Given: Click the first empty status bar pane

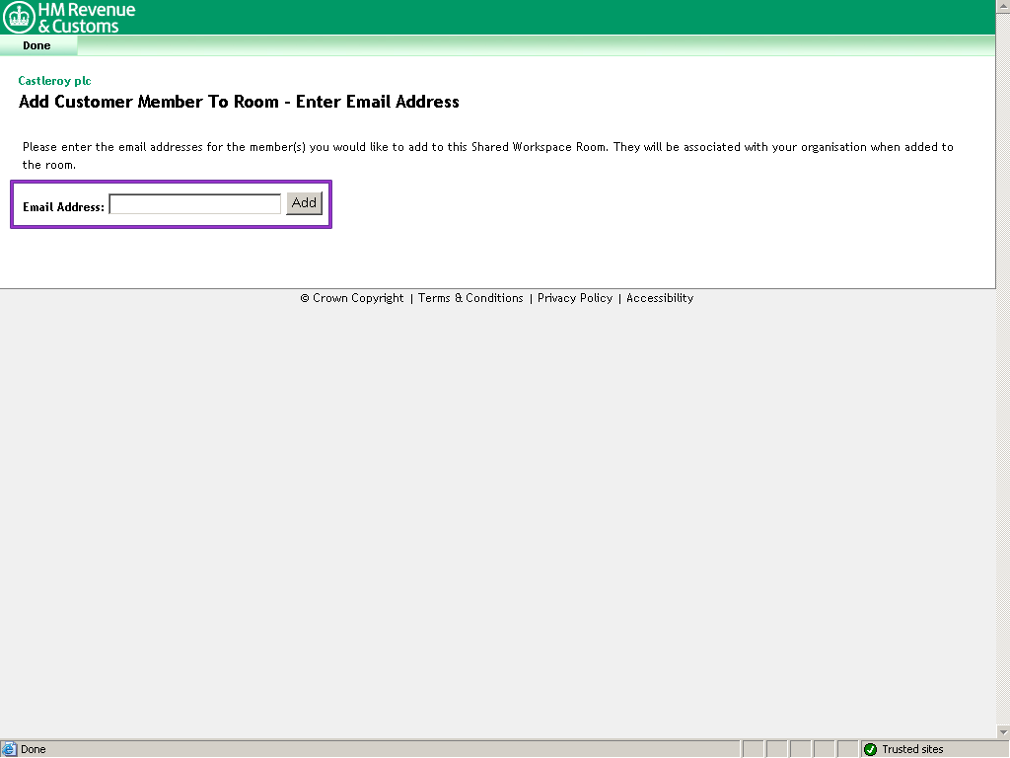Looking at the screenshot, I should pyautogui.click(x=753, y=749).
